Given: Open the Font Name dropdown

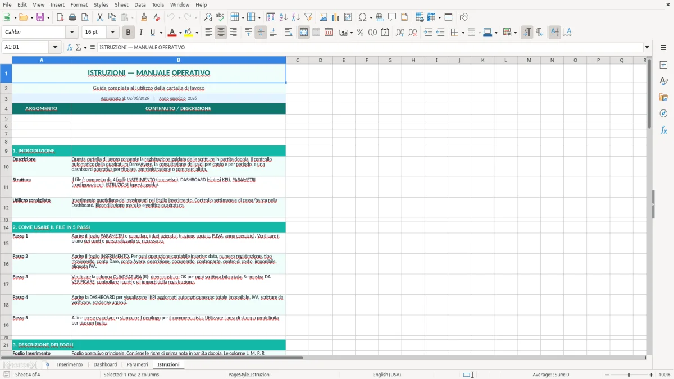Looking at the screenshot, I should (71, 33).
